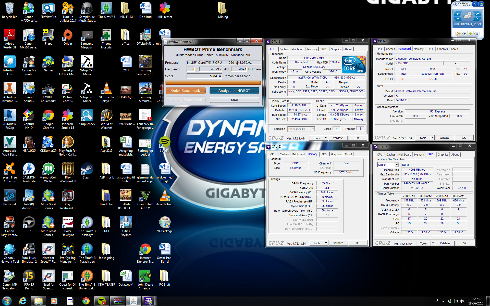This screenshot has height=306, width=490.
Task: Expand Tools dropdown arrow in Memory window
Action: coord(326,243)
